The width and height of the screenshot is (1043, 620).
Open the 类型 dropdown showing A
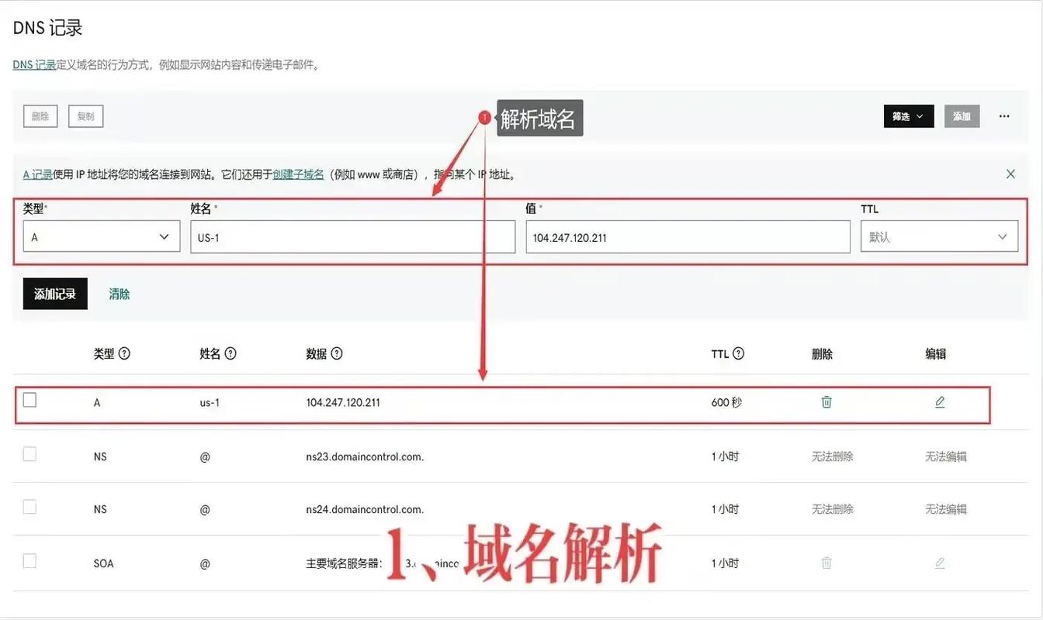click(102, 237)
